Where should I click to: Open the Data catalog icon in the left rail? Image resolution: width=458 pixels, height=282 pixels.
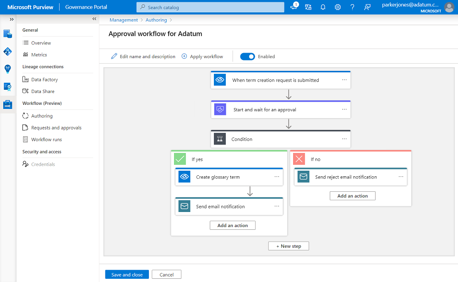point(7,33)
